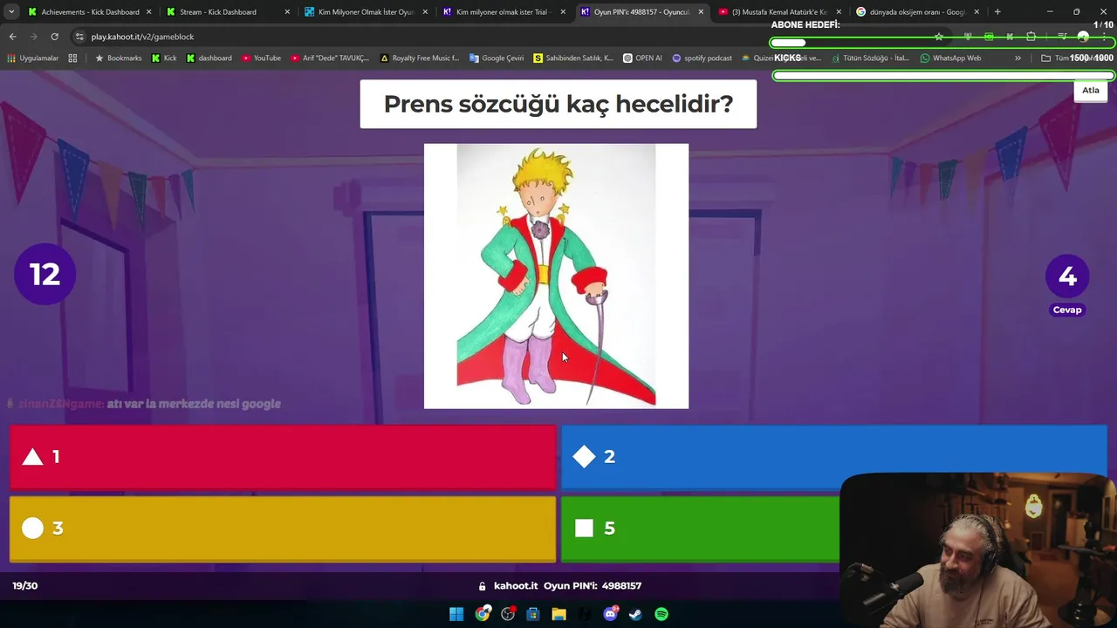Open the Bookmarks star folder
Screen dimensions: 1117x628
coord(118,58)
